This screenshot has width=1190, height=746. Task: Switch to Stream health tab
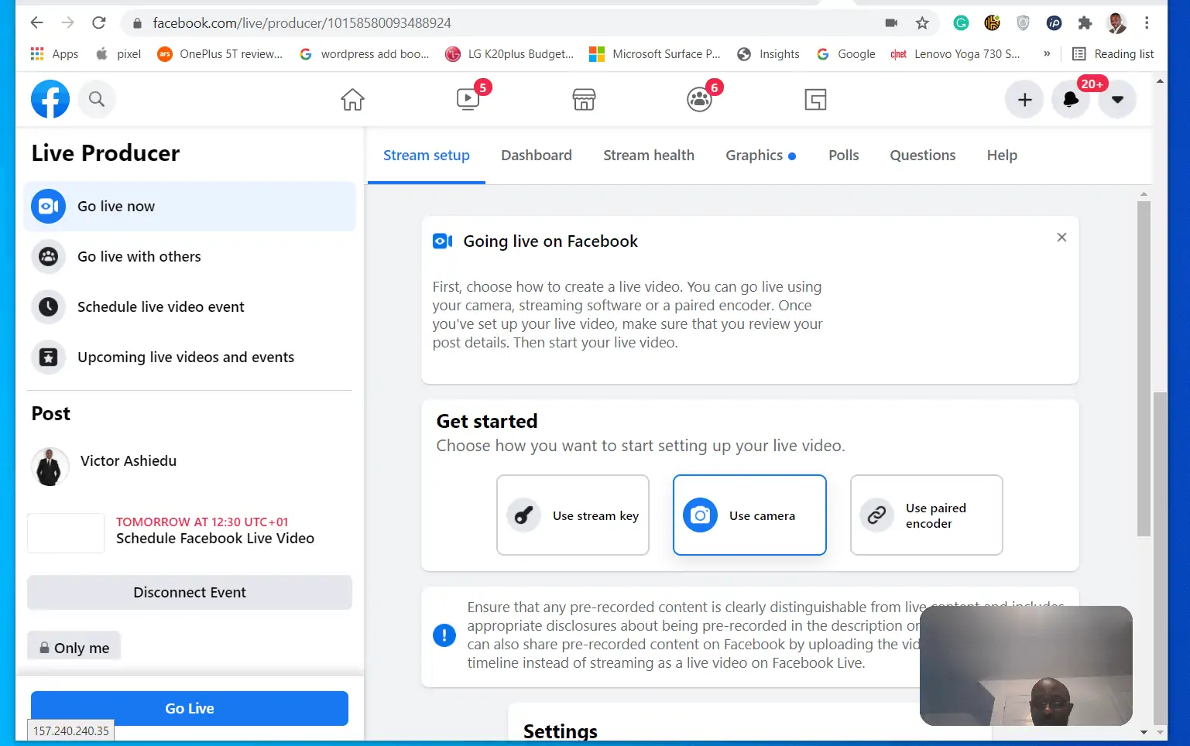[x=649, y=156]
